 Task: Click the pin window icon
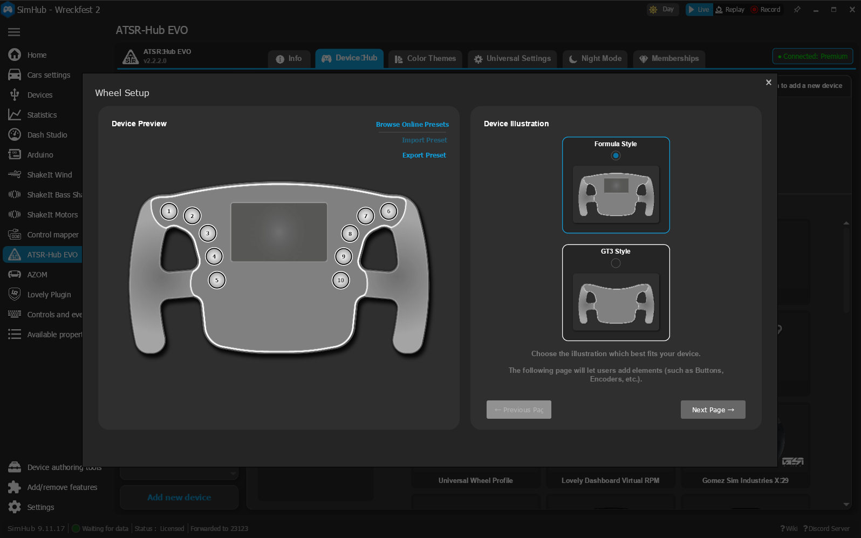(x=797, y=10)
